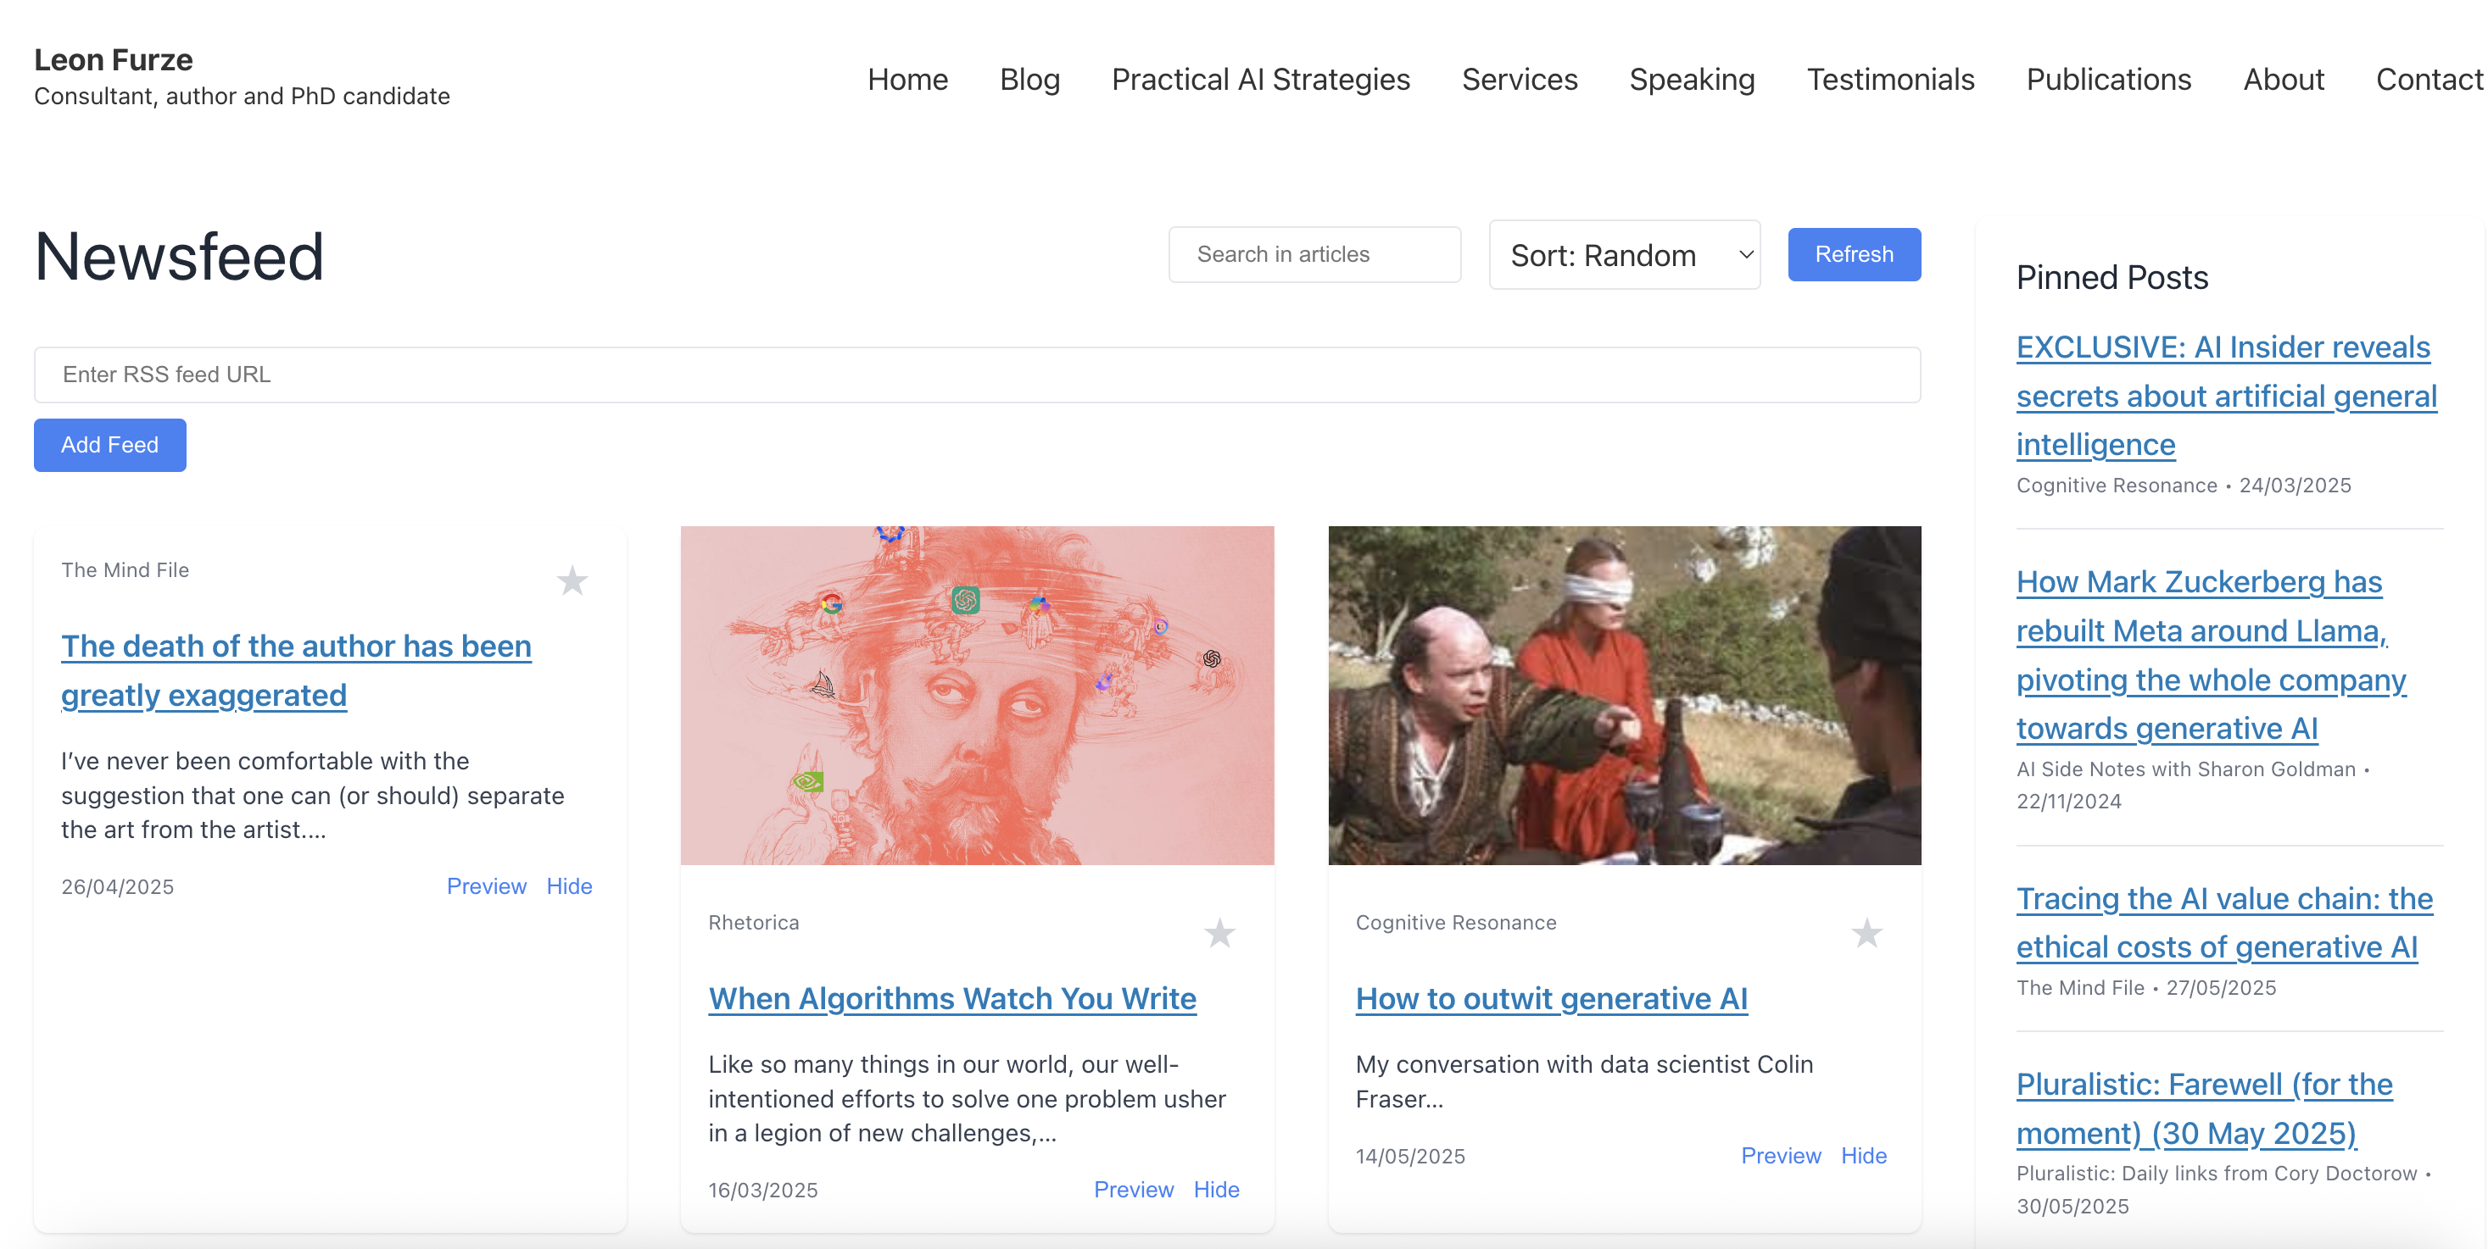This screenshot has width=2488, height=1249.
Task: Star the 'How to outwit generative AI' article
Action: tap(1866, 932)
